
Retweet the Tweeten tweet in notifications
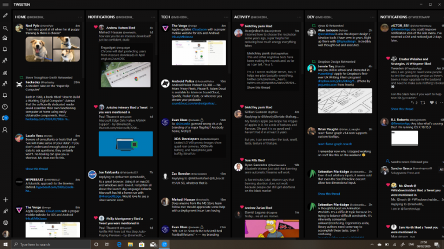pos(423,103)
